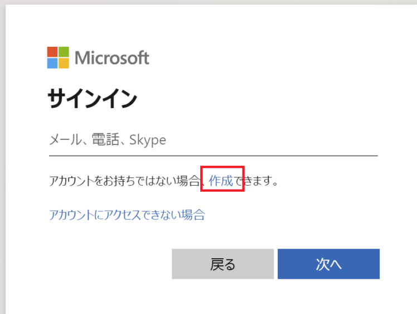Click the アカウントをお持ちではない場合 text

[124, 181]
